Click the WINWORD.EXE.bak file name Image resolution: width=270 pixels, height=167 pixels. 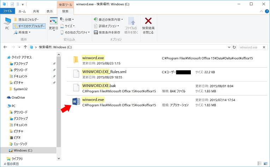[x=99, y=86]
